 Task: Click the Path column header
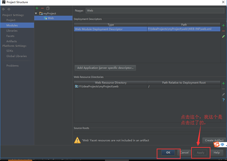184,25
